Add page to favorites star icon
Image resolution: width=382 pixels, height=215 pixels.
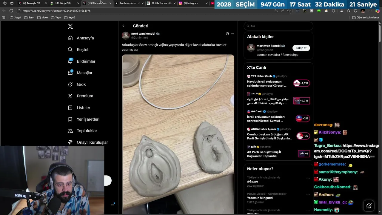[x=289, y=11]
